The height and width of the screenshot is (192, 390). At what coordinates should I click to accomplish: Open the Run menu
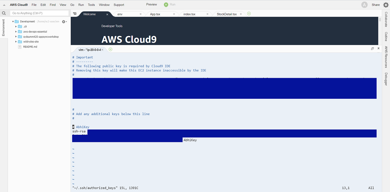[81, 4]
